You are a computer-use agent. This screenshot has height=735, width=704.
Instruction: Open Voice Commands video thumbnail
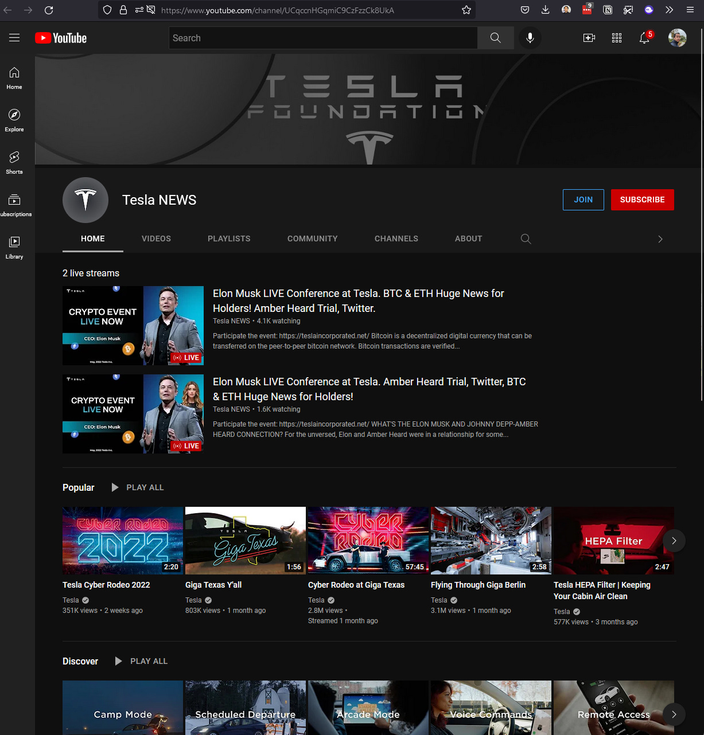click(x=491, y=707)
